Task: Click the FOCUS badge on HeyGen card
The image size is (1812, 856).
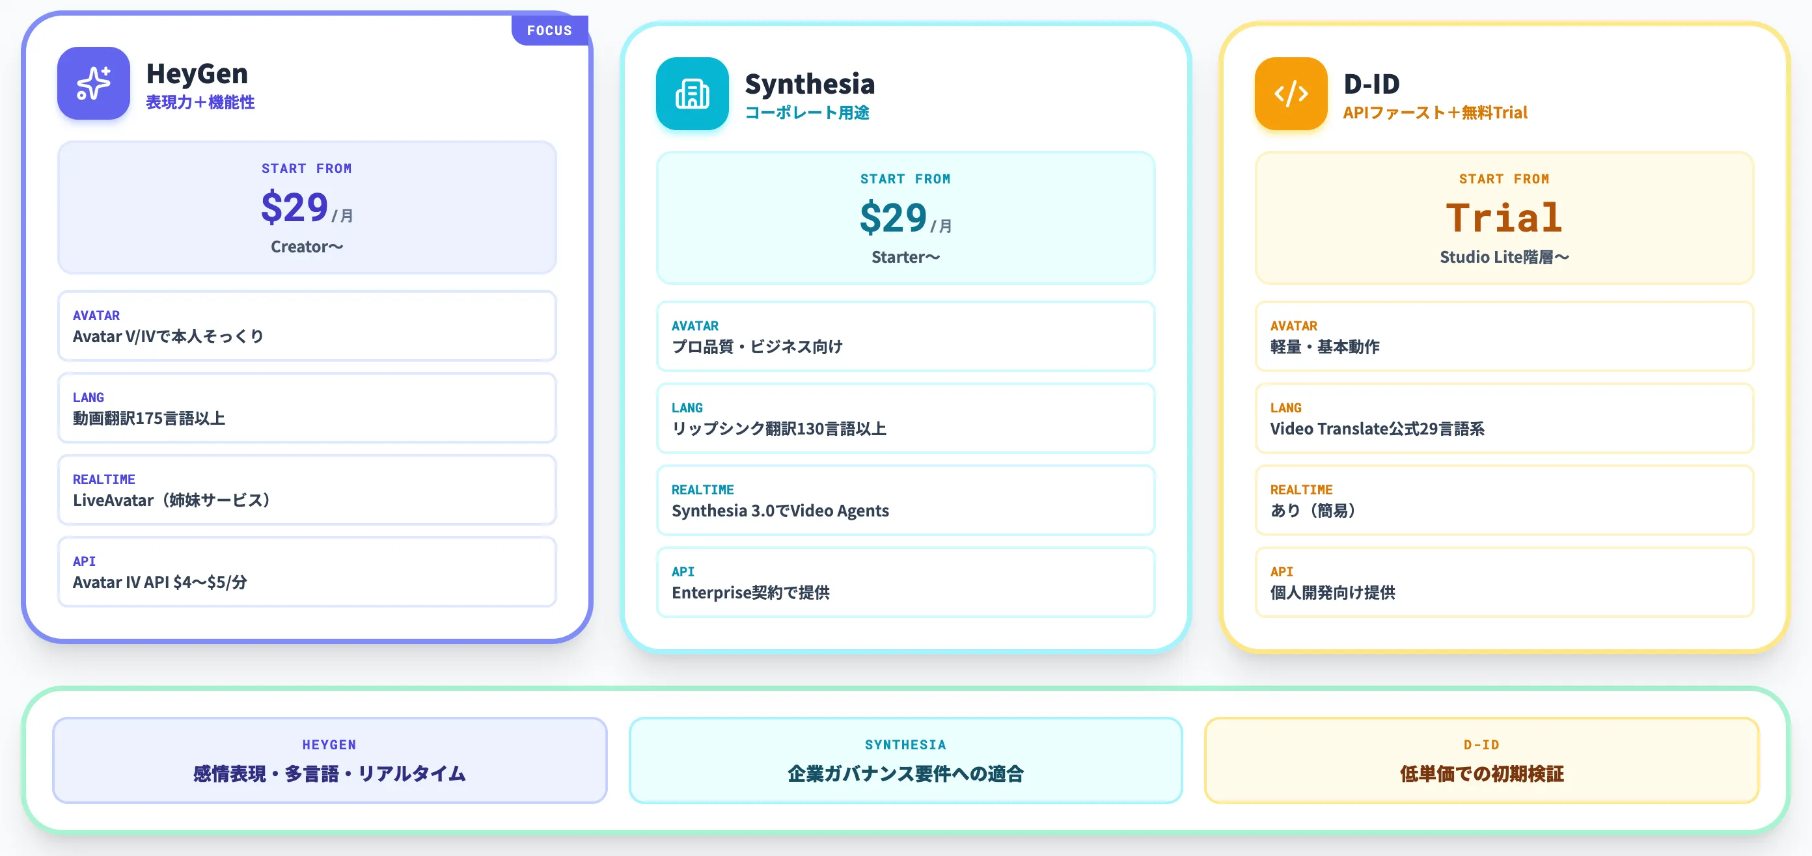Action: 549,30
